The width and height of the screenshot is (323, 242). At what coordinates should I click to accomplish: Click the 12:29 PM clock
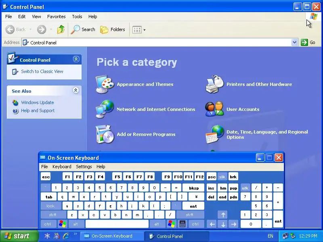pos(308,236)
